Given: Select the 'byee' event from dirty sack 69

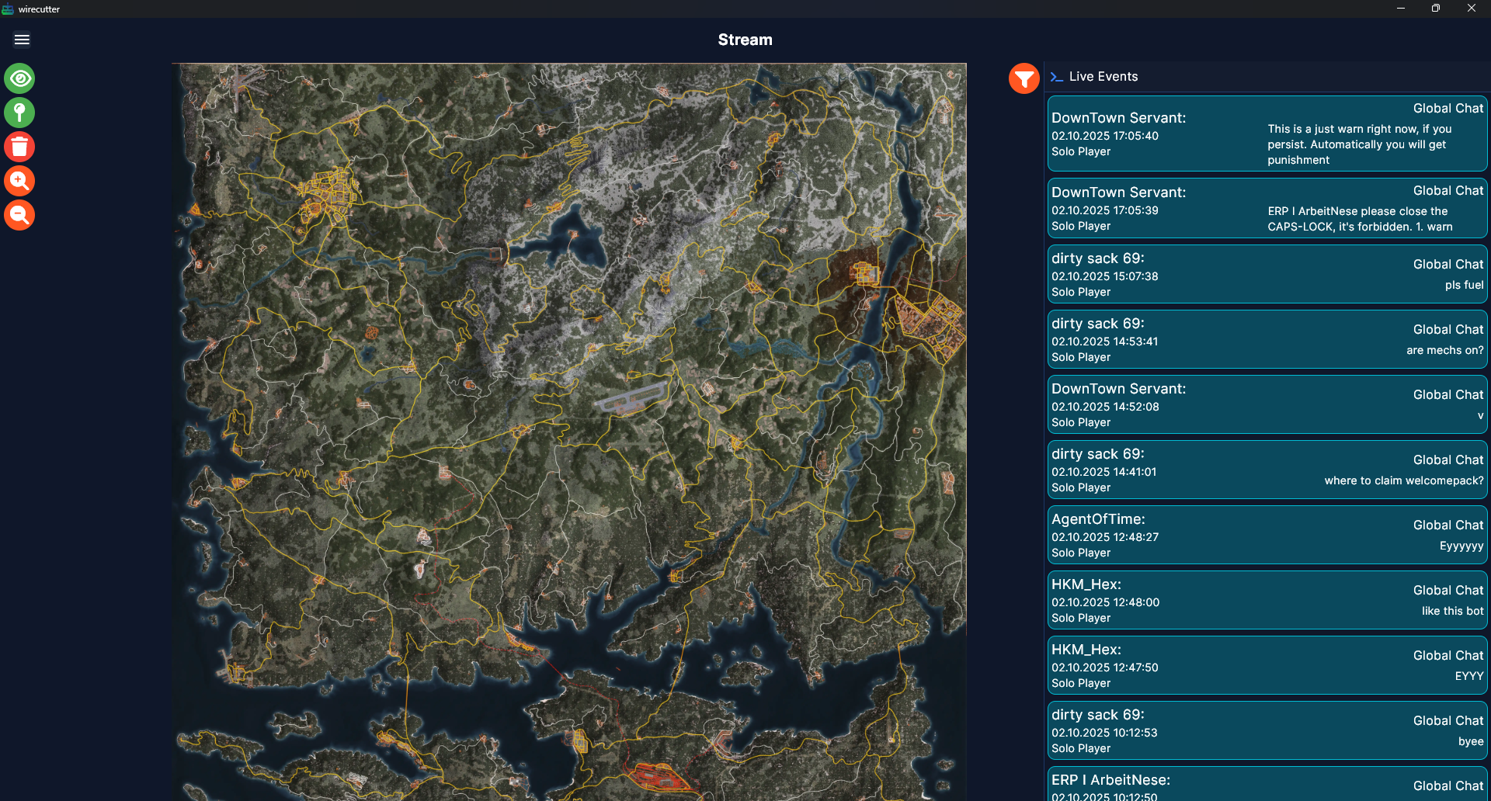Looking at the screenshot, I should tap(1267, 731).
